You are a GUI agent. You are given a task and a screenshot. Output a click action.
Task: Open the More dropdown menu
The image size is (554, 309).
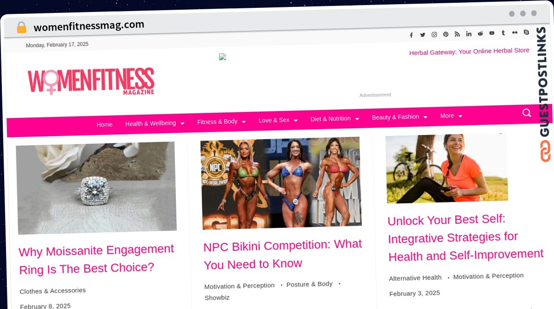click(451, 116)
